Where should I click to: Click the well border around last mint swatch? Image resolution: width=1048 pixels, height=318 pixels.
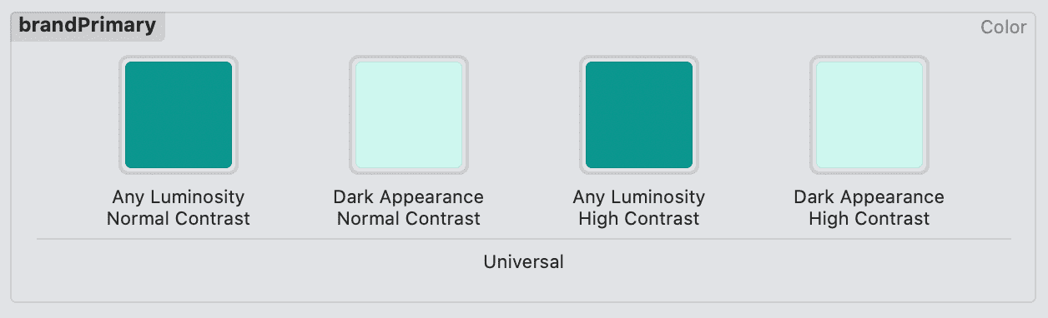point(926,115)
